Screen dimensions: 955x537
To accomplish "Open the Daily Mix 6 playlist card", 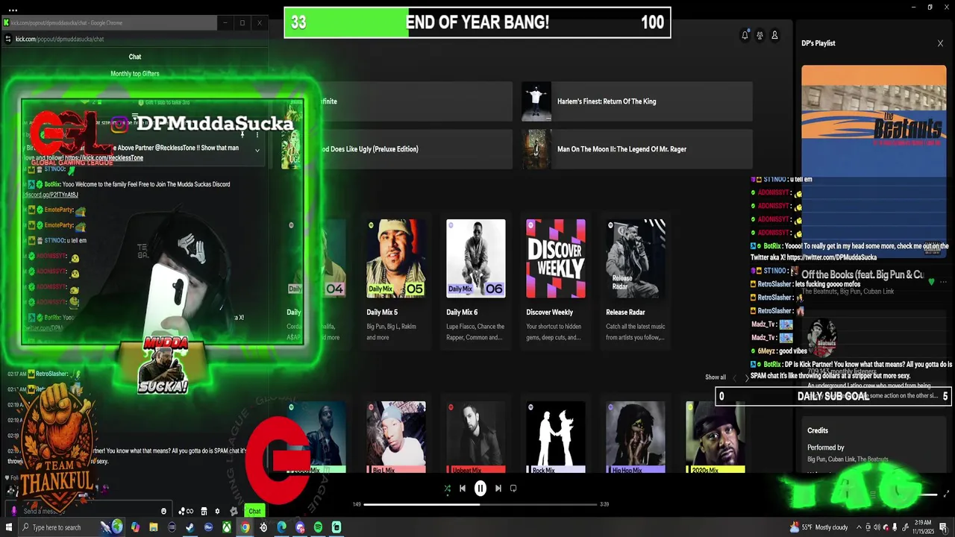I will coord(476,280).
